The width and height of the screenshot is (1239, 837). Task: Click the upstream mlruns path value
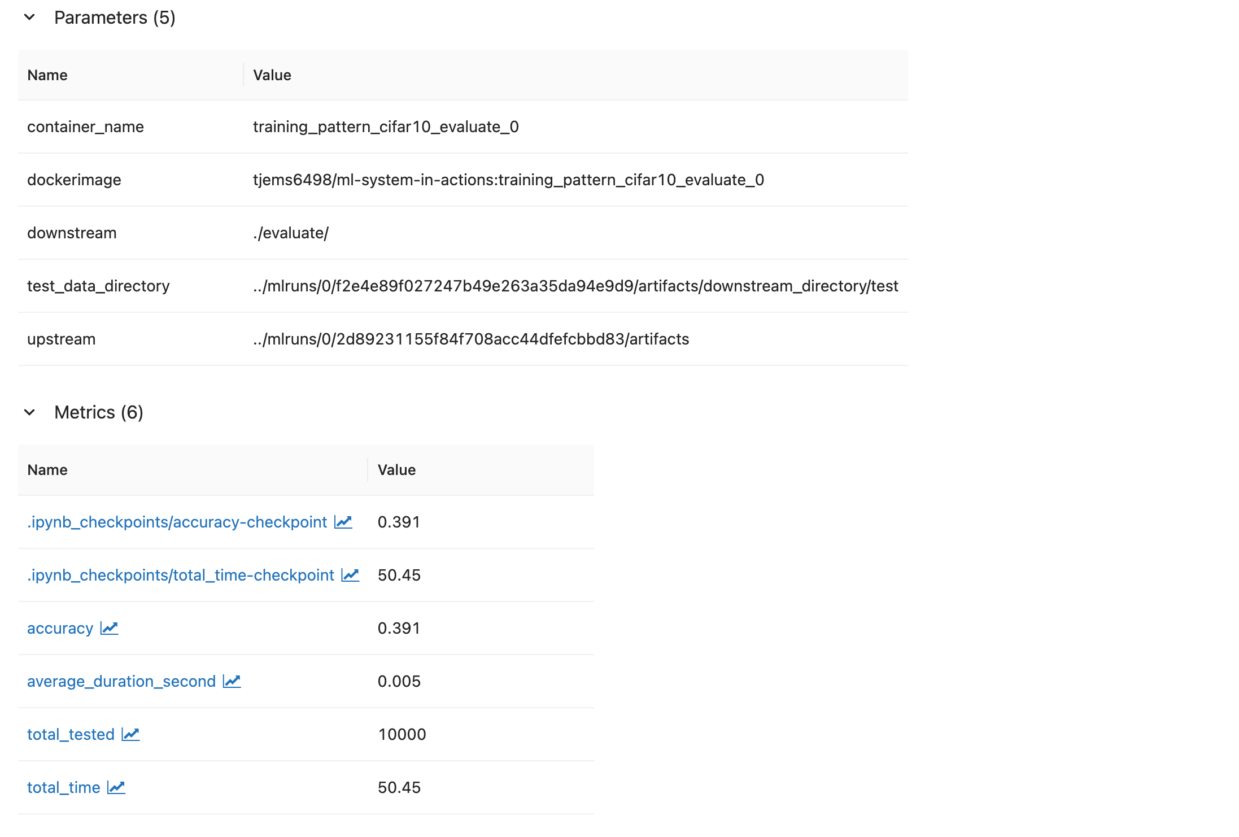coord(470,339)
